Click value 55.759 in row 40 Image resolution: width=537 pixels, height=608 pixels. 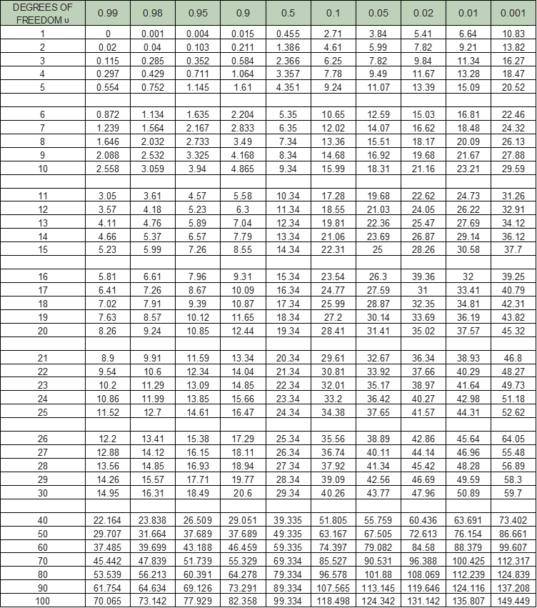pyautogui.click(x=378, y=520)
